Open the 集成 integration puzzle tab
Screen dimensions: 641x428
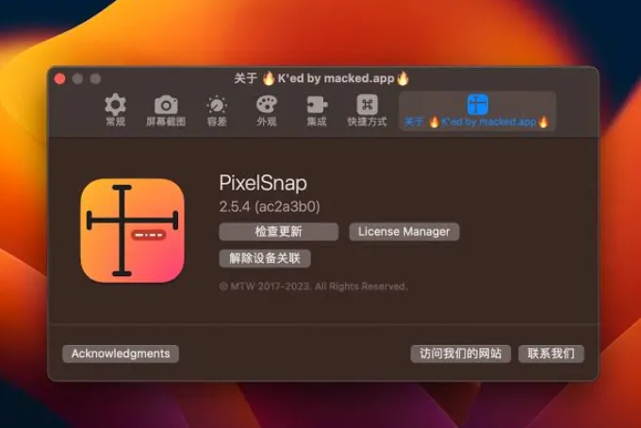point(317,110)
